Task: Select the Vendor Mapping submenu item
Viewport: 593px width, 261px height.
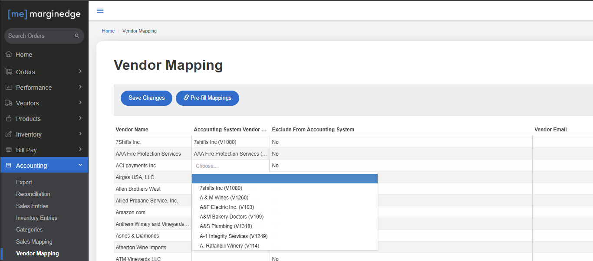Action: pyautogui.click(x=37, y=254)
